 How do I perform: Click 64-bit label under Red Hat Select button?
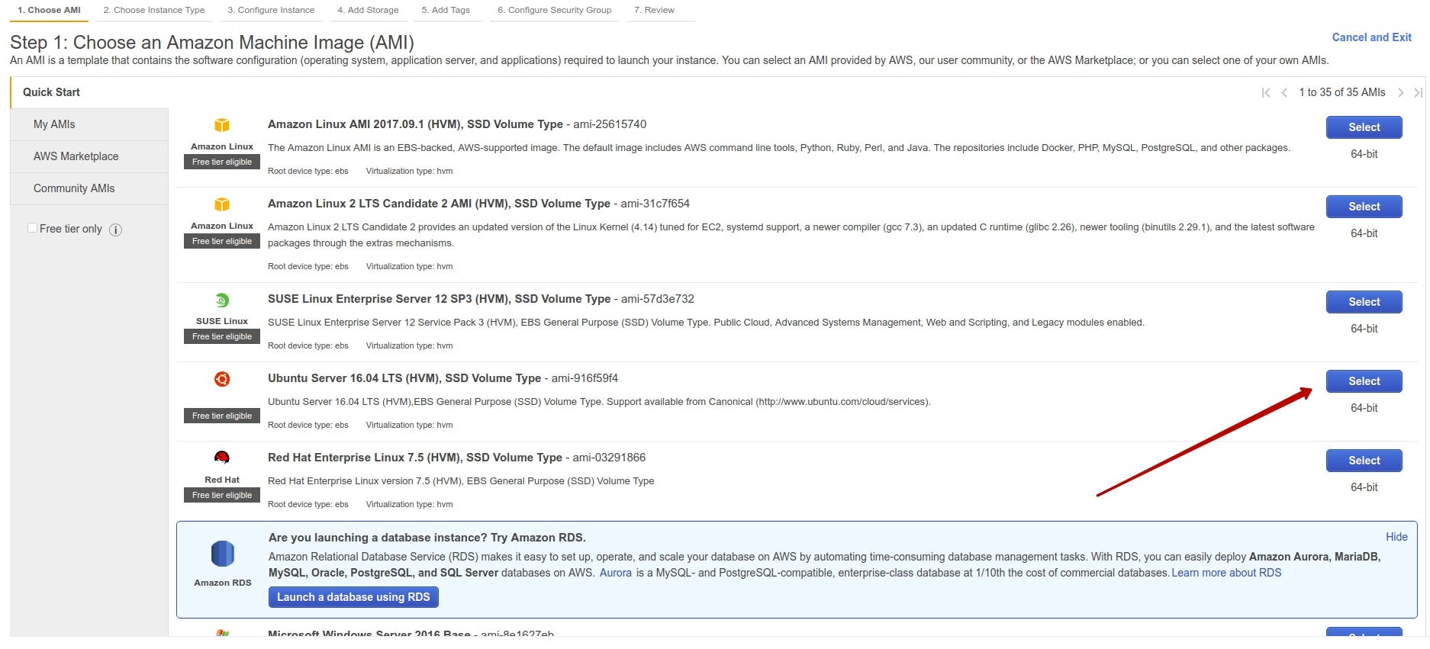pos(1364,487)
